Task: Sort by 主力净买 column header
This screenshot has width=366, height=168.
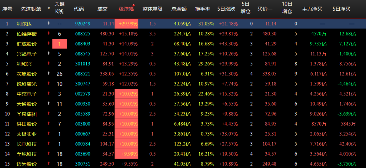Action: pyautogui.click(x=312, y=9)
